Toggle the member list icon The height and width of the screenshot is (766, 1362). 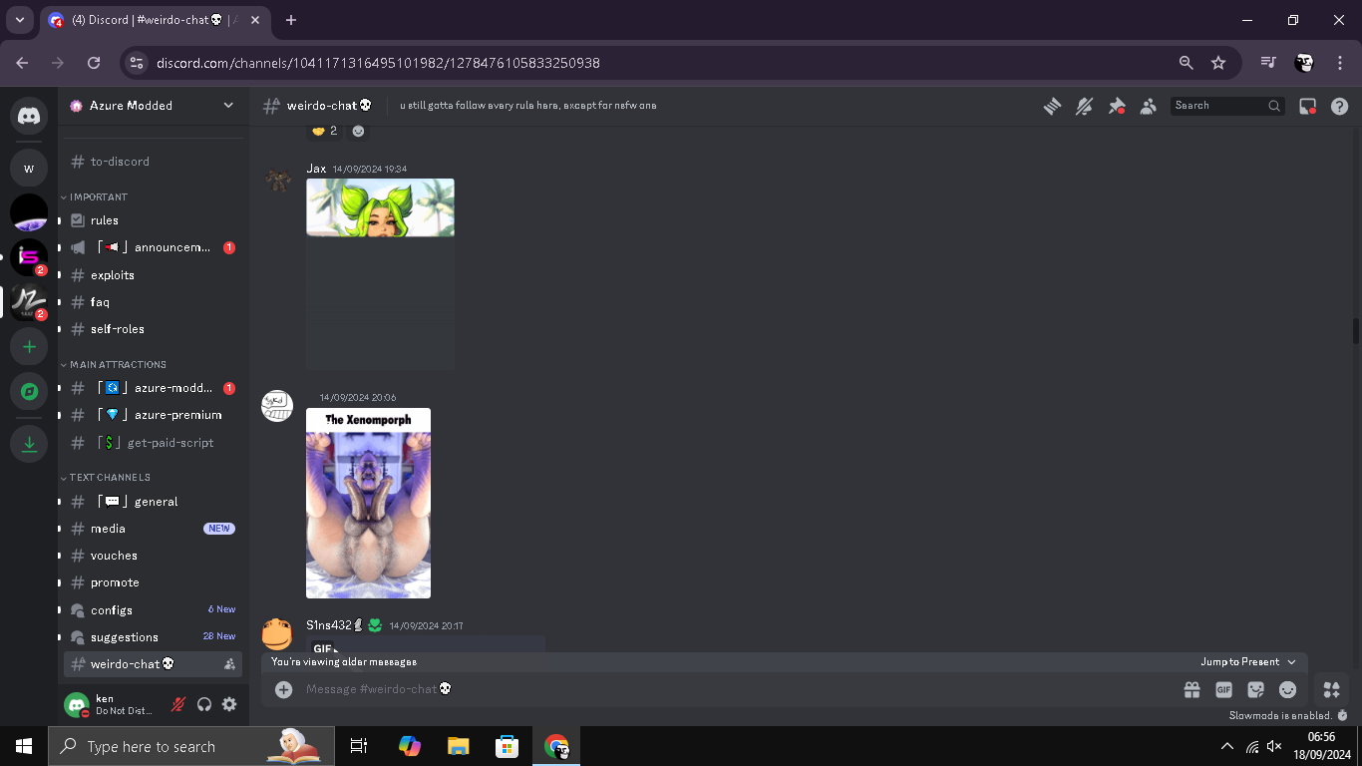point(1149,106)
